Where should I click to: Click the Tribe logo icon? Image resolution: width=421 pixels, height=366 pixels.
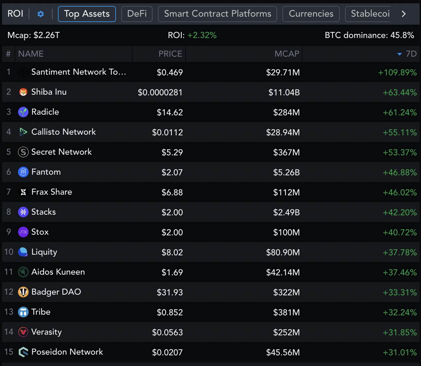point(23,312)
